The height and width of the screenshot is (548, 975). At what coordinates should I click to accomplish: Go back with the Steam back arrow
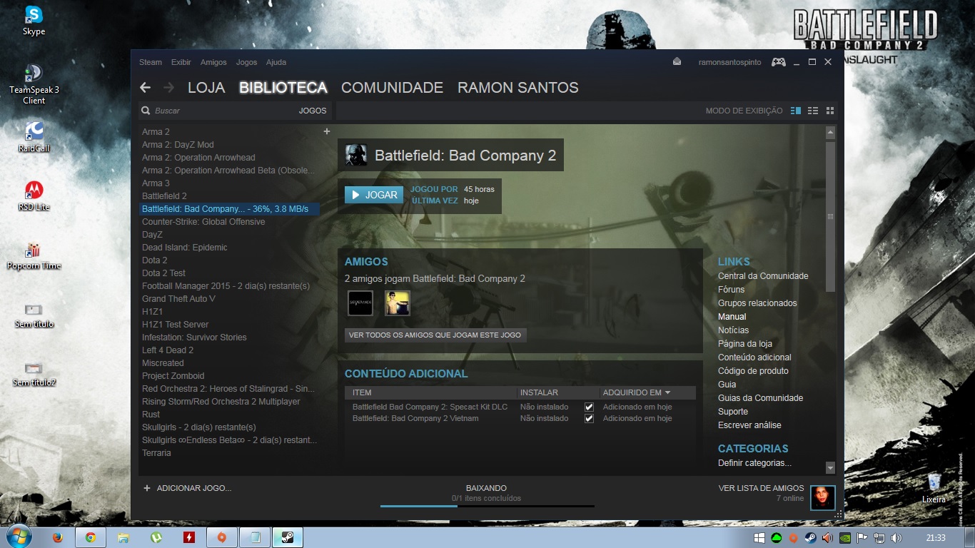(x=145, y=88)
